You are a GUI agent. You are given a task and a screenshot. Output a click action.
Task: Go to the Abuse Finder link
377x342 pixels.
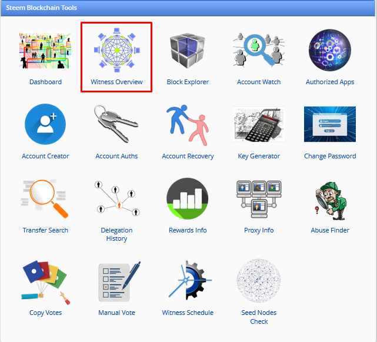click(x=330, y=230)
